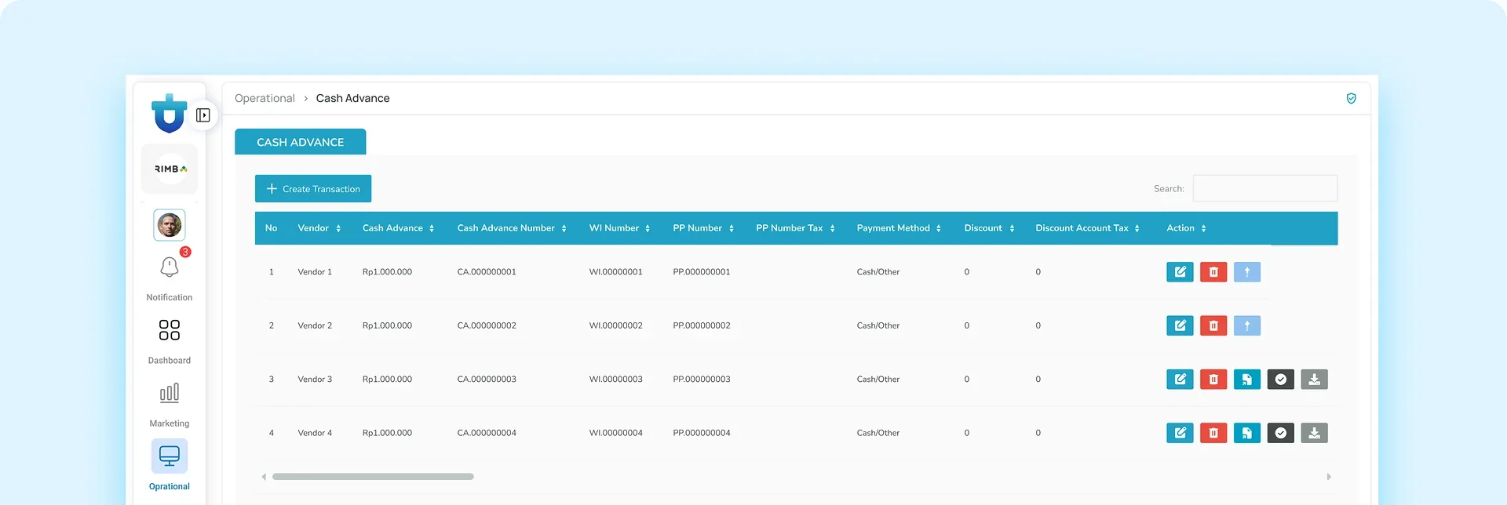Click Cash/Other in Vendor 4 row
This screenshot has width=1507, height=505.
[878, 433]
